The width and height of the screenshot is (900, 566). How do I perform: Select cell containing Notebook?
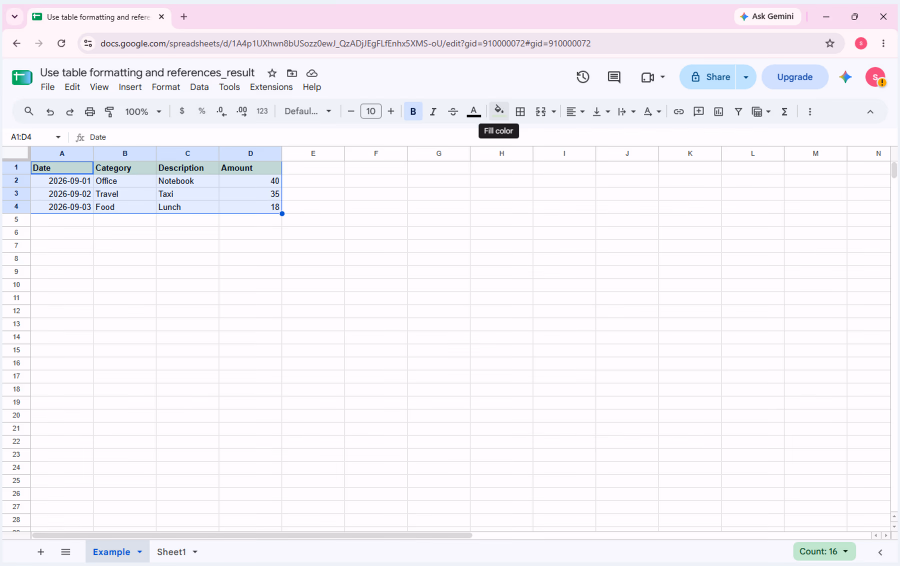187,180
